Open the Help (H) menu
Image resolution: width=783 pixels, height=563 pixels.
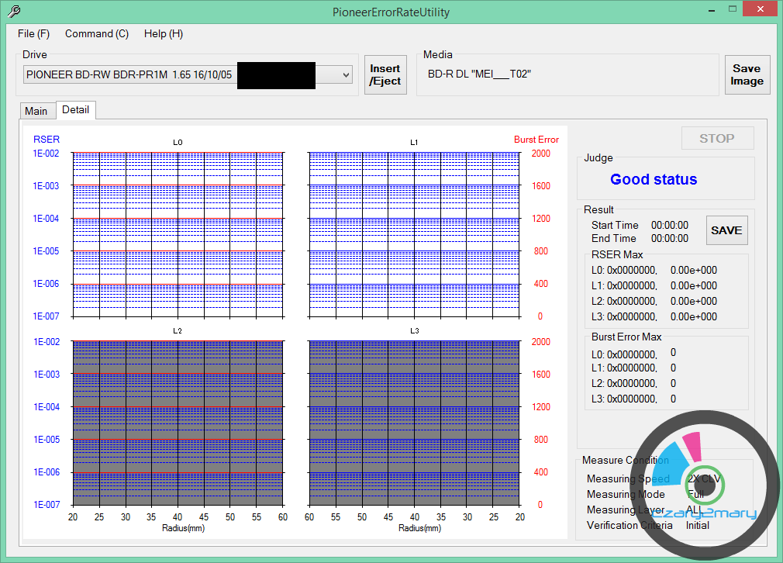[164, 33]
